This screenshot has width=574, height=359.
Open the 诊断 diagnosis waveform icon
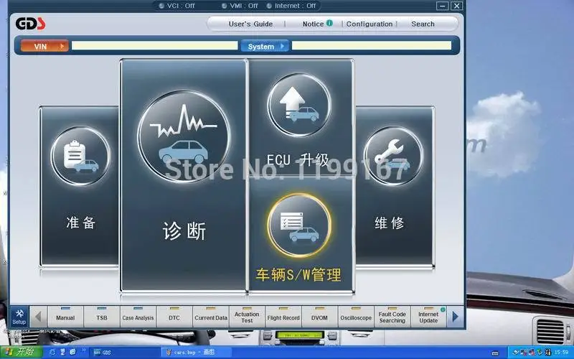tap(184, 136)
